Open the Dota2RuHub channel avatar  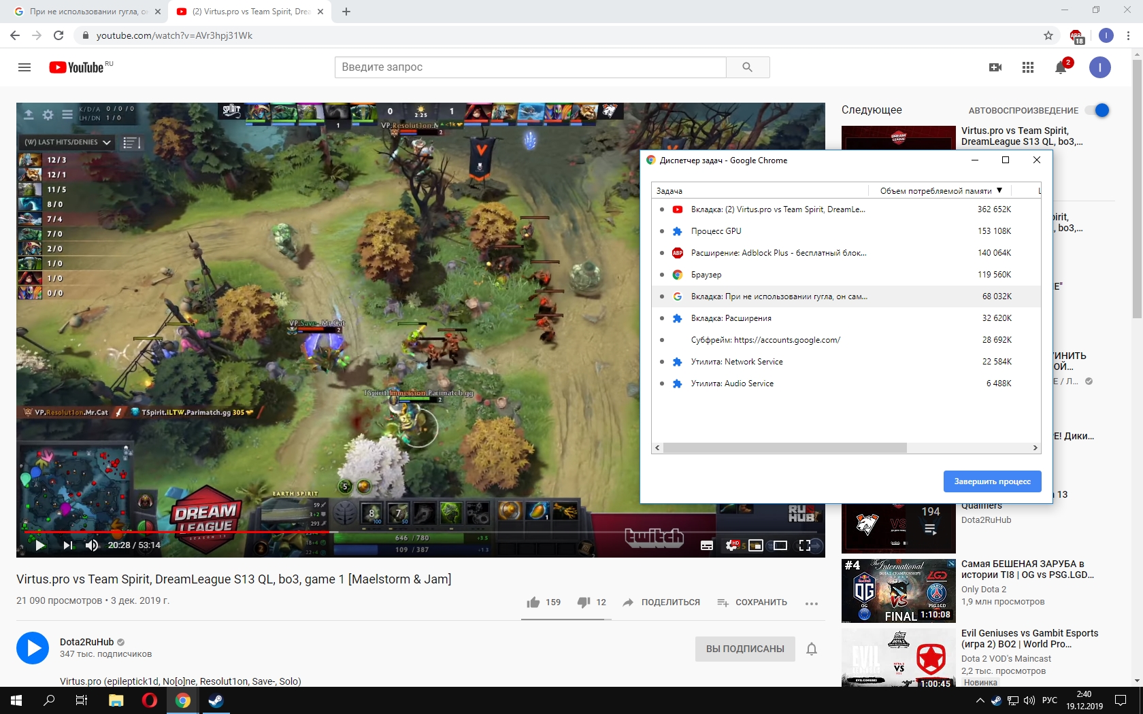coord(33,648)
